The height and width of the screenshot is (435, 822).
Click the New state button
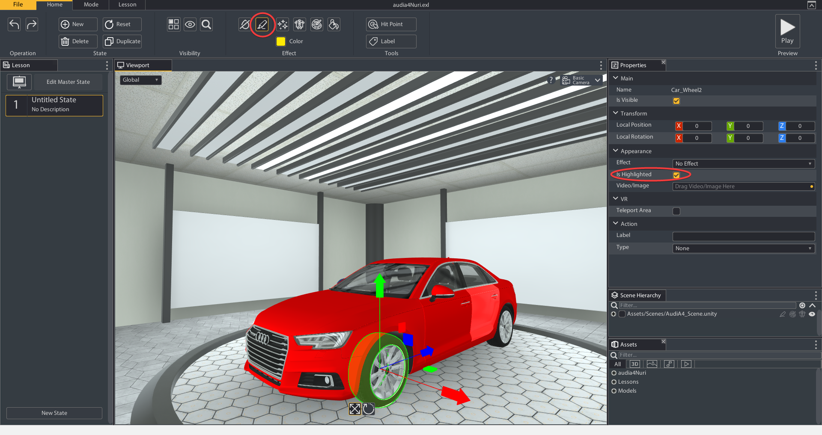pos(78,24)
